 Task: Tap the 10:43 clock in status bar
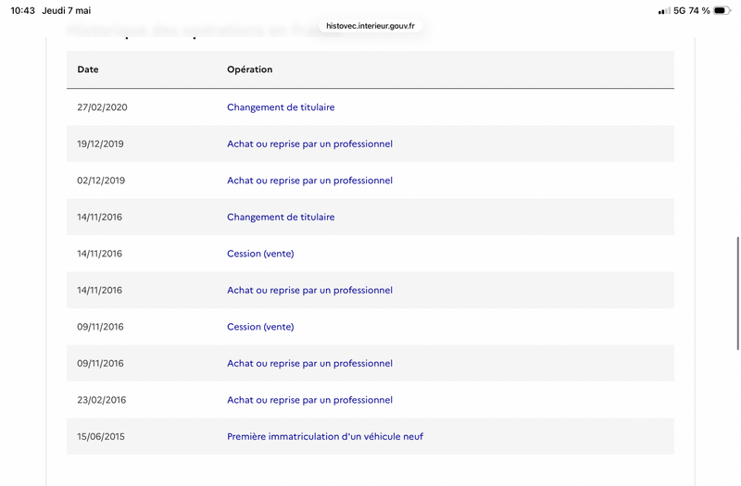pyautogui.click(x=22, y=10)
